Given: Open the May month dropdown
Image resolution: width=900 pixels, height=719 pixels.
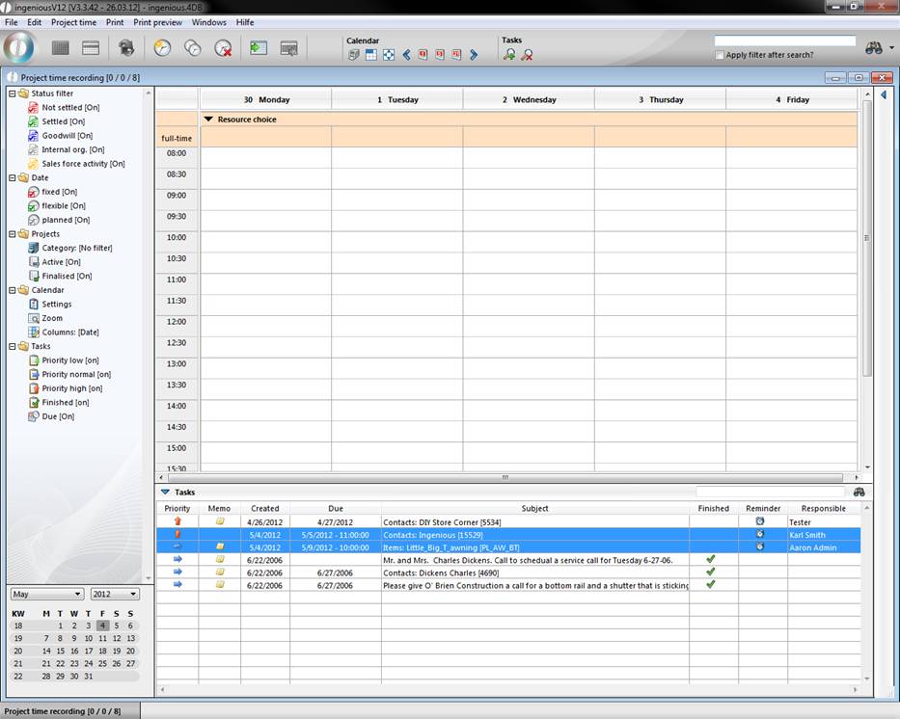Looking at the screenshot, I should point(47,594).
